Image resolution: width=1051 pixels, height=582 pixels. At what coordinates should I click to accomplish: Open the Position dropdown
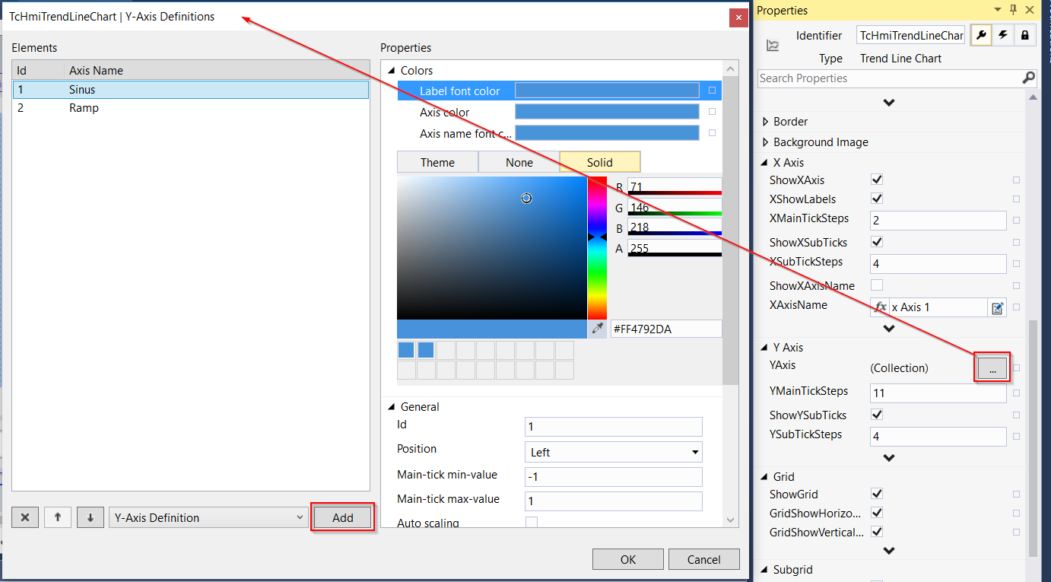click(614, 452)
